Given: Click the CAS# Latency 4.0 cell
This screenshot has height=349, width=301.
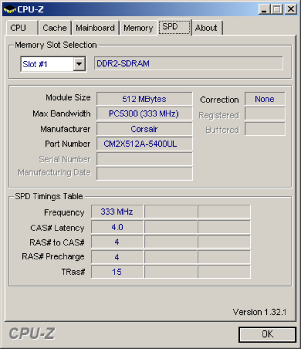Looking at the screenshot, I should [117, 227].
